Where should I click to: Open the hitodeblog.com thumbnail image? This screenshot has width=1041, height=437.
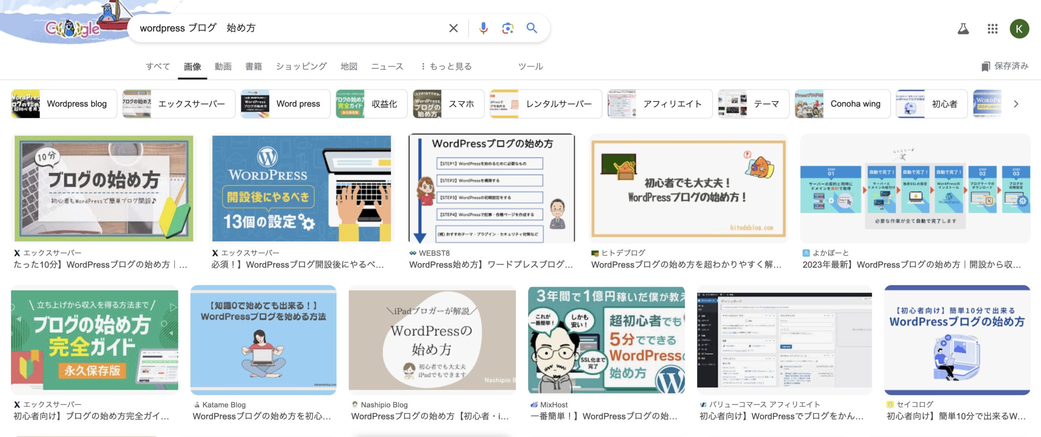pyautogui.click(x=688, y=188)
